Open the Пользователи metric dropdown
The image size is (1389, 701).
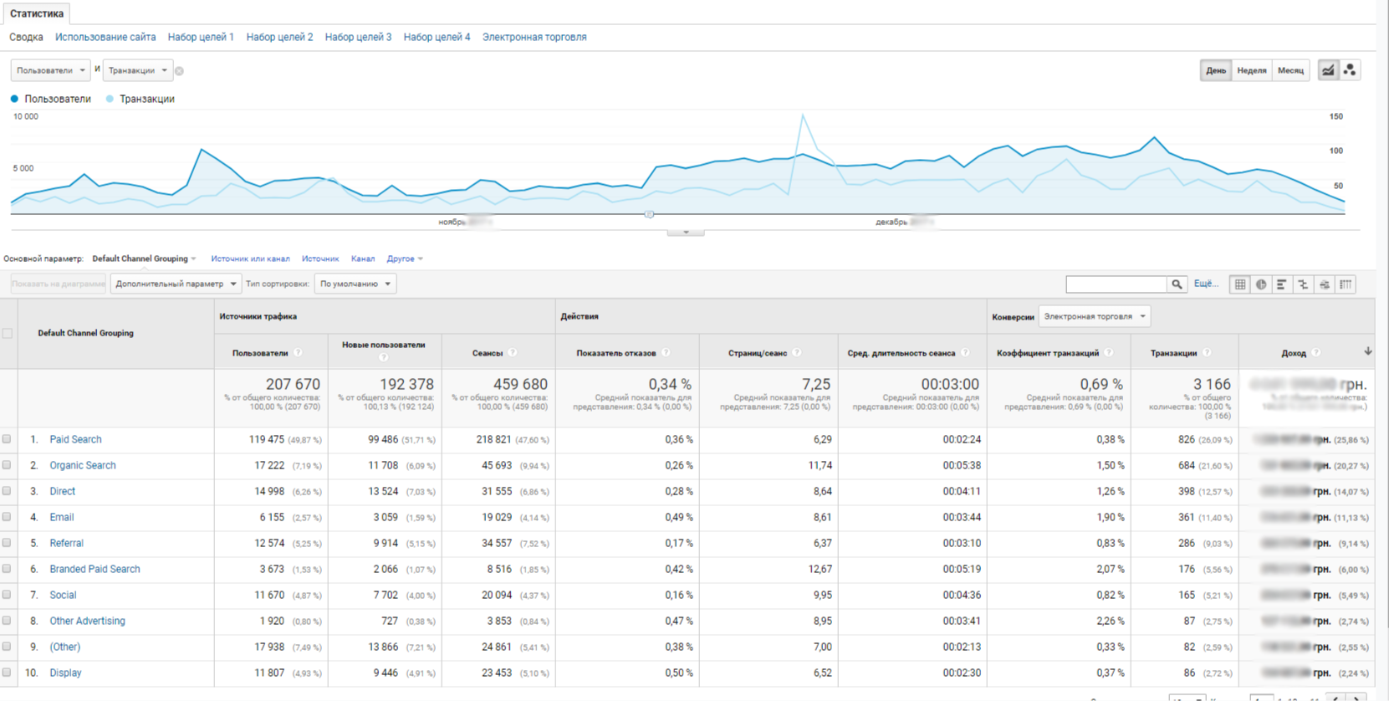[x=50, y=70]
